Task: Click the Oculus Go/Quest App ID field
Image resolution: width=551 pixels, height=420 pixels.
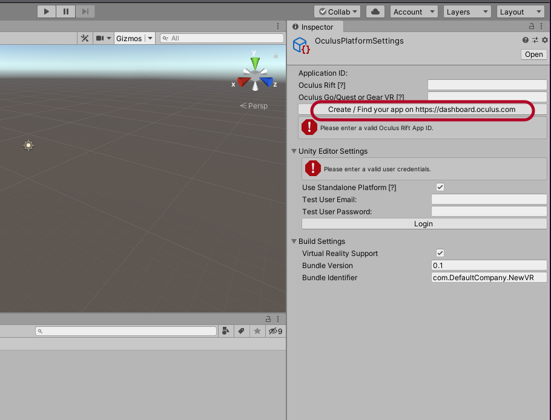Action: pos(487,96)
